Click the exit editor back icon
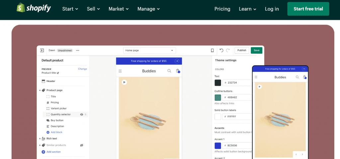This screenshot has width=340, height=159. coord(42,50)
